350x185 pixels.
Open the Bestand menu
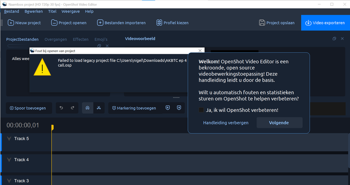(12, 11)
